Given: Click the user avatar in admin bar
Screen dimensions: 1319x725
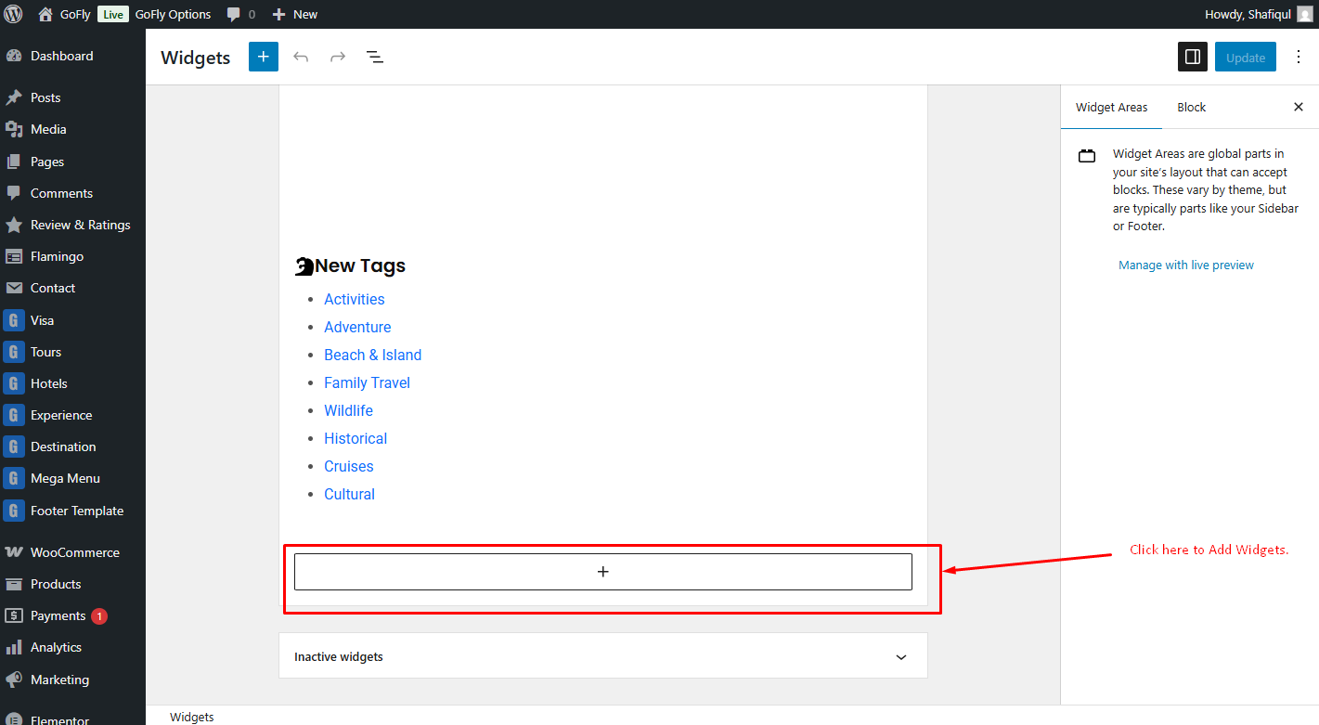Looking at the screenshot, I should click(1304, 14).
